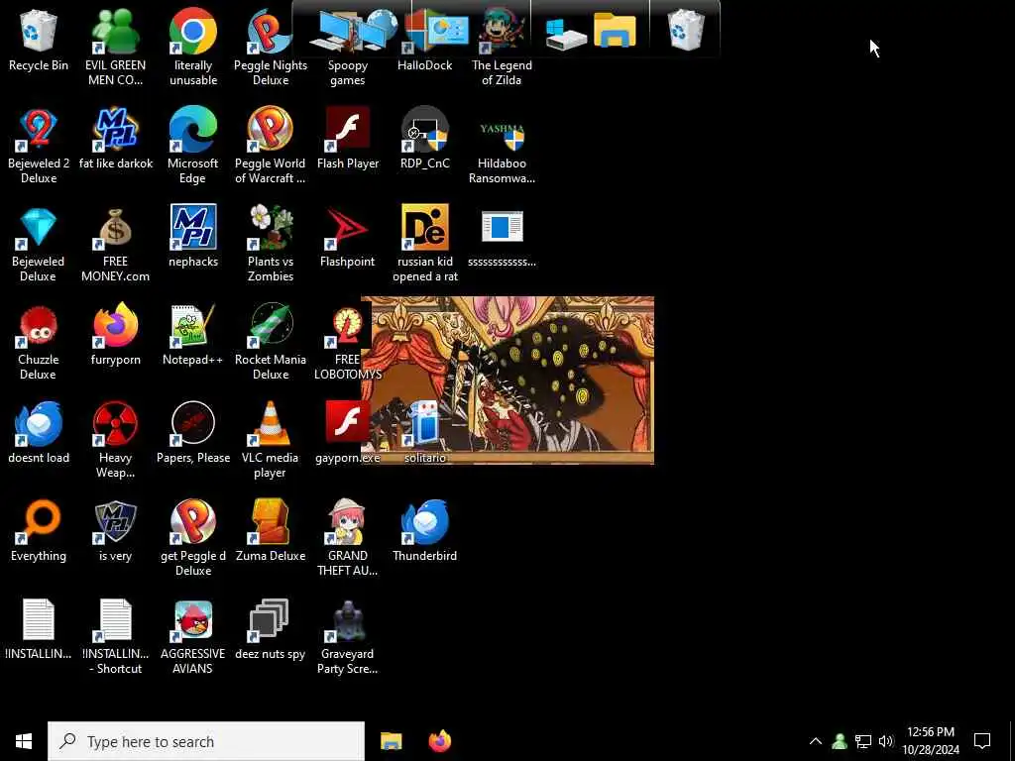
Task: Show hidden system tray icons
Action: tap(816, 741)
